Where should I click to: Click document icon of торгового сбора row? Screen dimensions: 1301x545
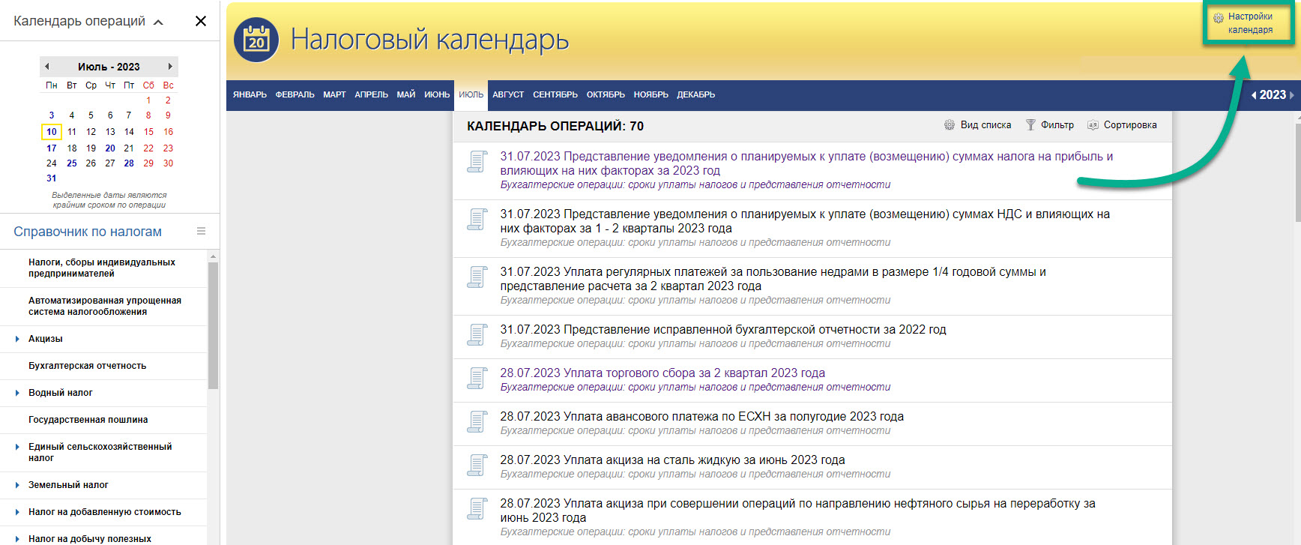click(477, 379)
